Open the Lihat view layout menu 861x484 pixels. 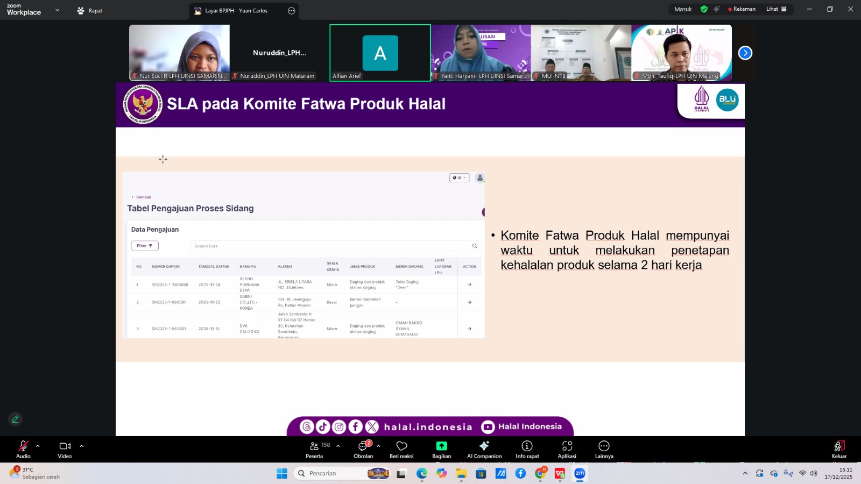tap(776, 9)
